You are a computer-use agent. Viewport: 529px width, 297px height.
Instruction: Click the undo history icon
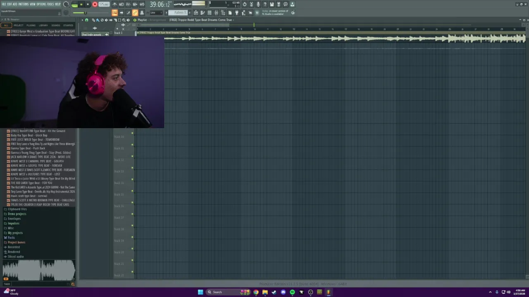(245, 4)
